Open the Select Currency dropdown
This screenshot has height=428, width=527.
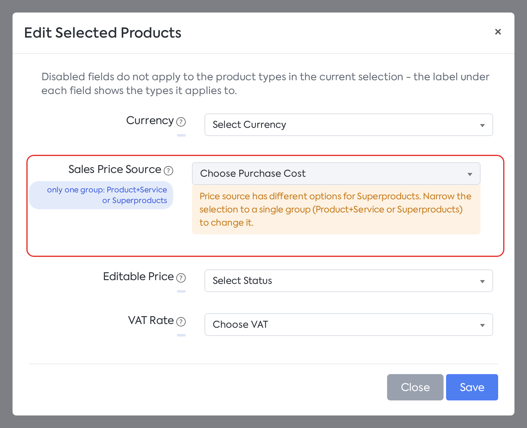coord(349,125)
